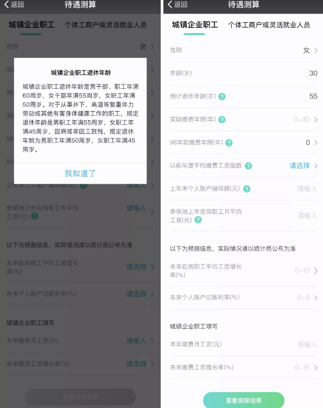Expand 未来个人账户记账利率 0-5 chevron in right screen
Image resolution: width=323 pixels, height=408 pixels.
pyautogui.click(x=316, y=297)
